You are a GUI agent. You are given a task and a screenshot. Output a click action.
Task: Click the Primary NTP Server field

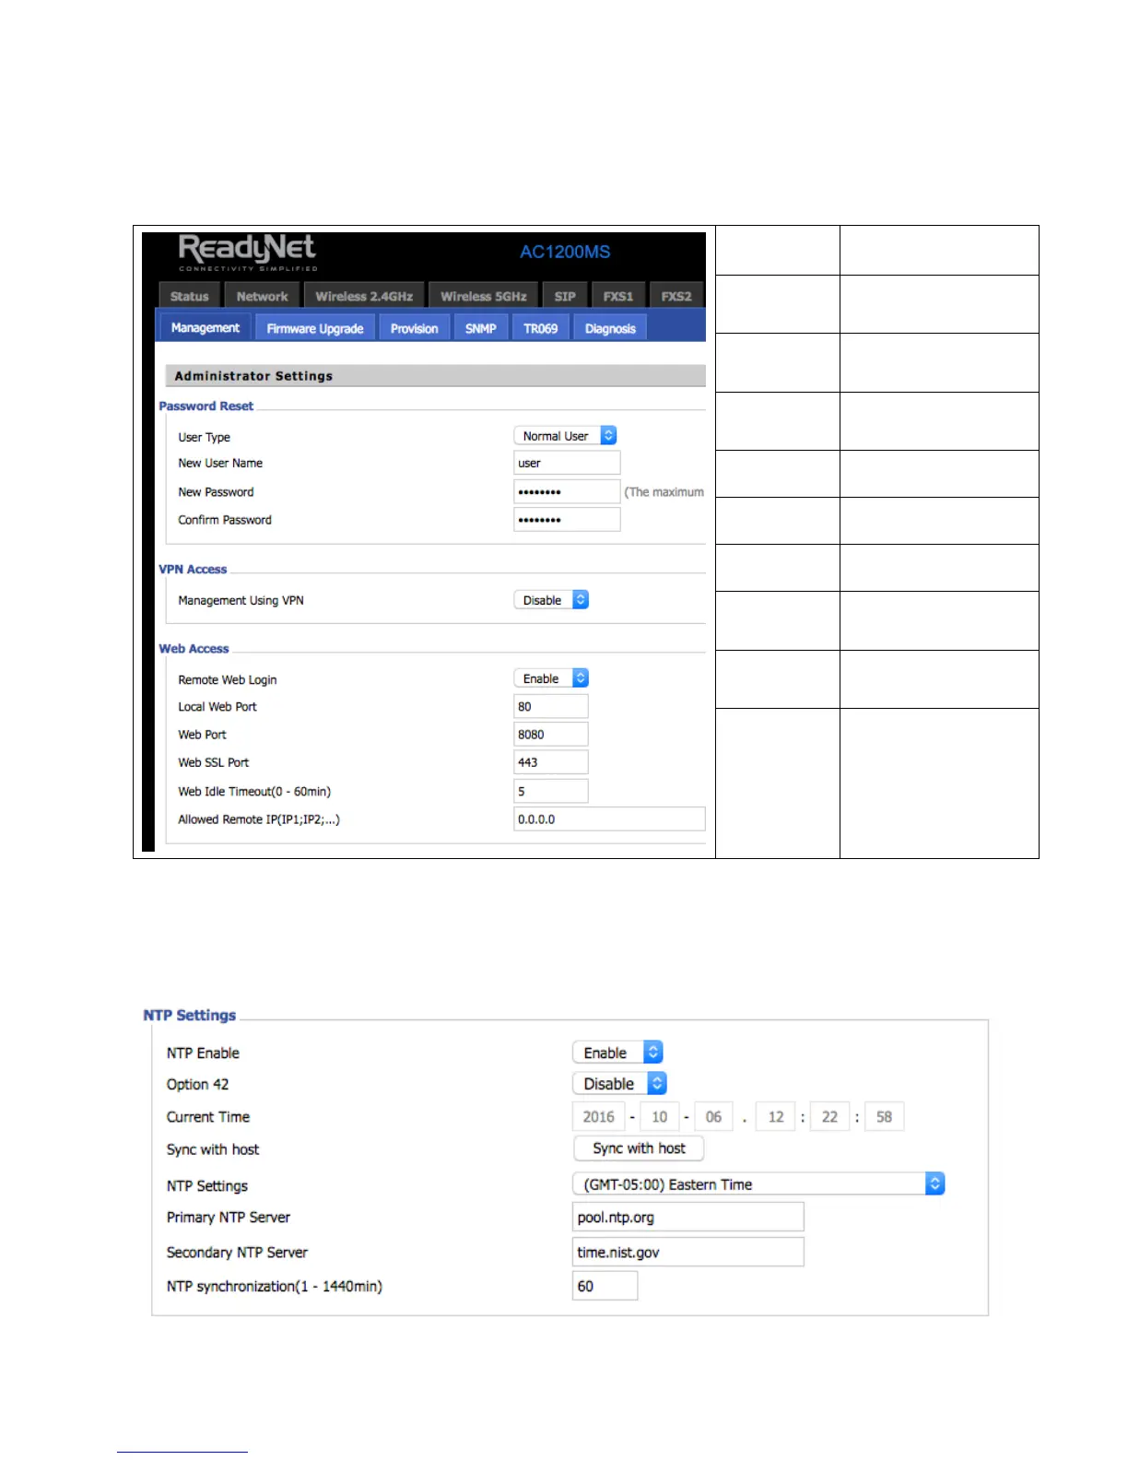688,1217
